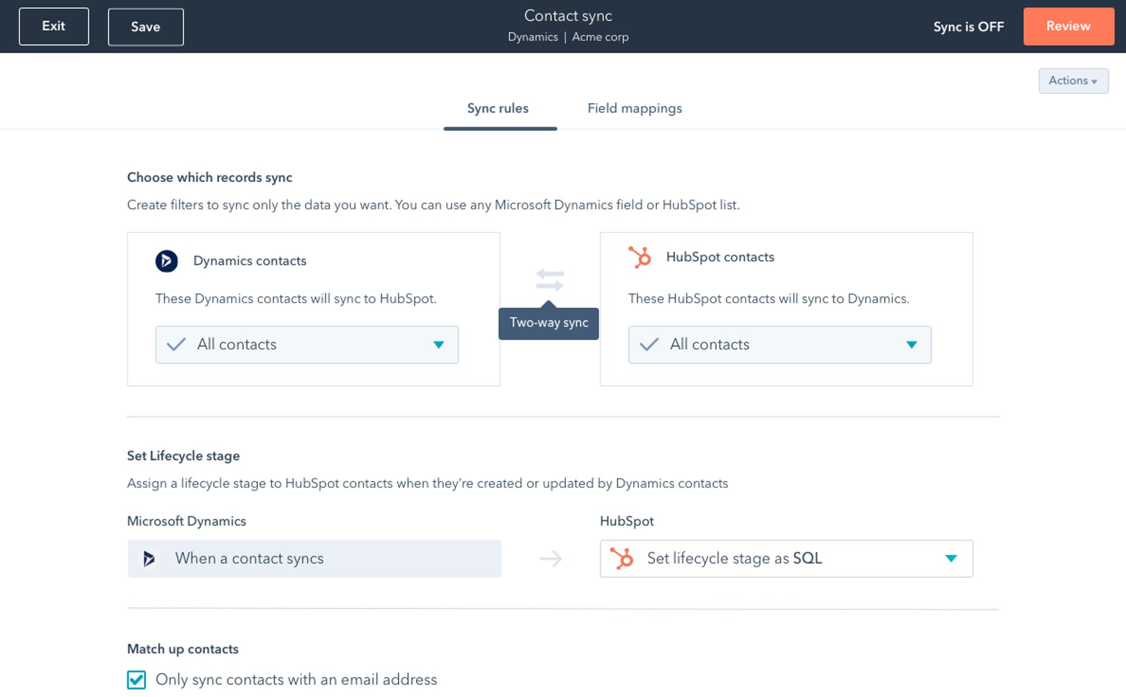Select the Sync rules tab
Screen dimensions: 1126x697
point(498,108)
